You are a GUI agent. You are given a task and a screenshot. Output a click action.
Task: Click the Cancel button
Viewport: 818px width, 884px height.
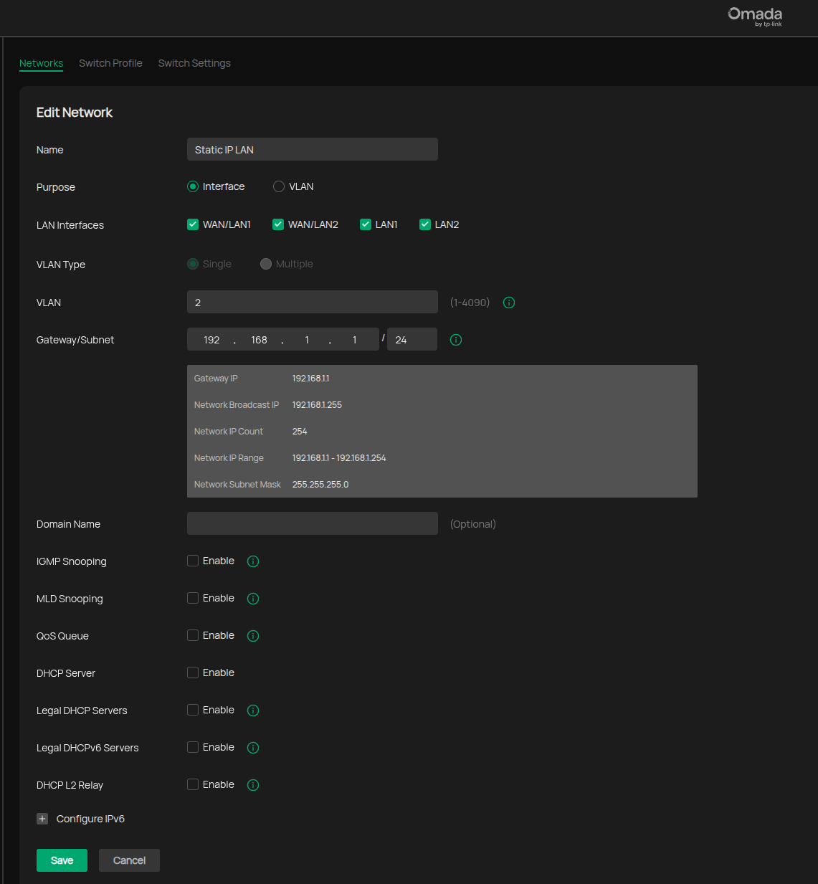click(x=129, y=860)
